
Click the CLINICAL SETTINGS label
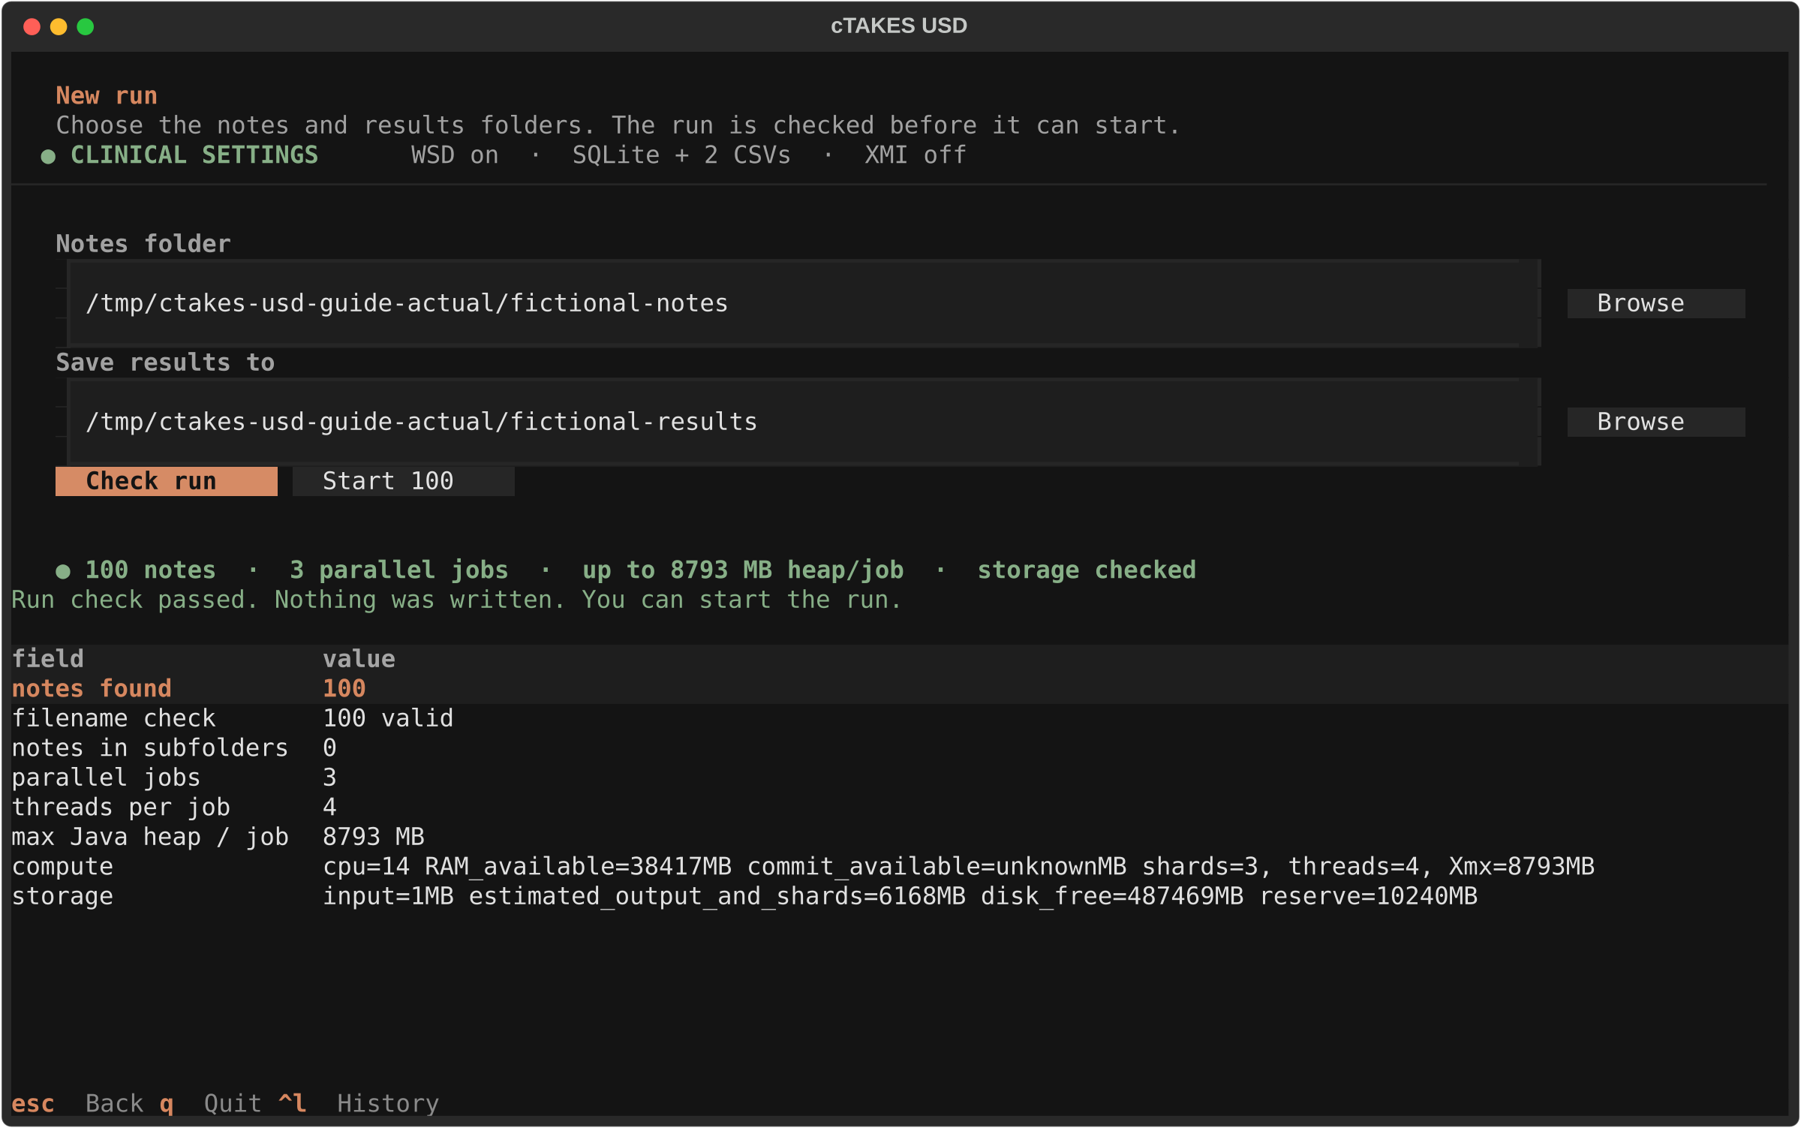coord(194,155)
